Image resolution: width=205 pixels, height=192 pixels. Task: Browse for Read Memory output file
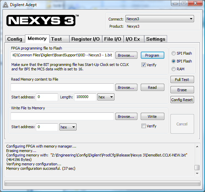(126, 87)
